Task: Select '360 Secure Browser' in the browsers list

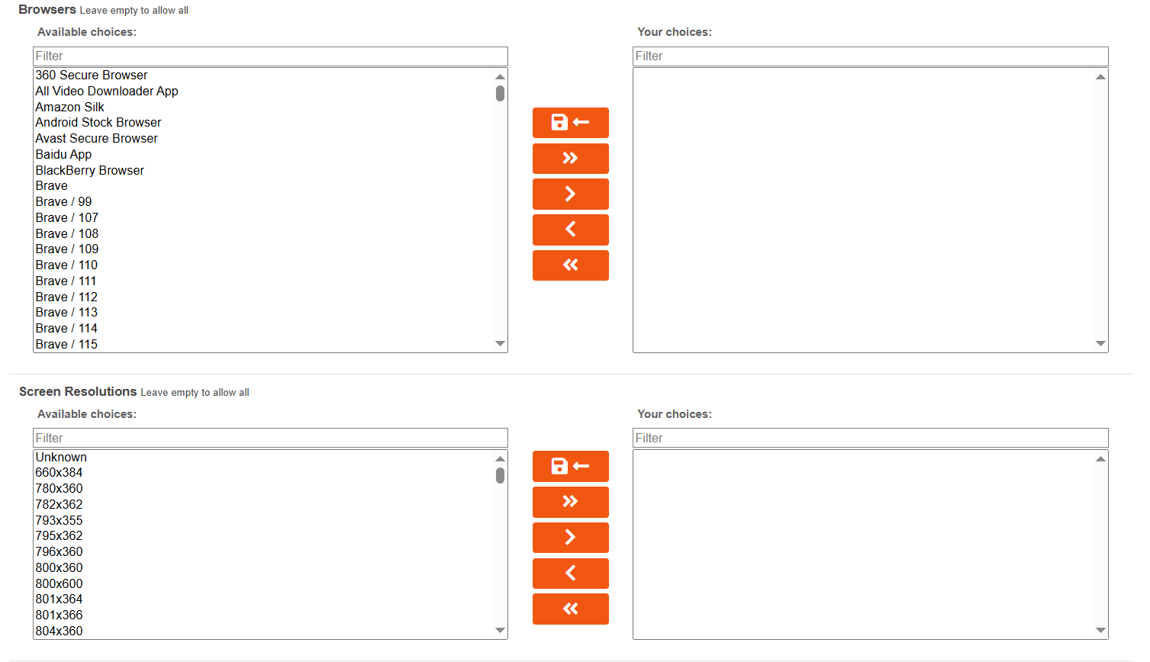Action: pos(264,76)
